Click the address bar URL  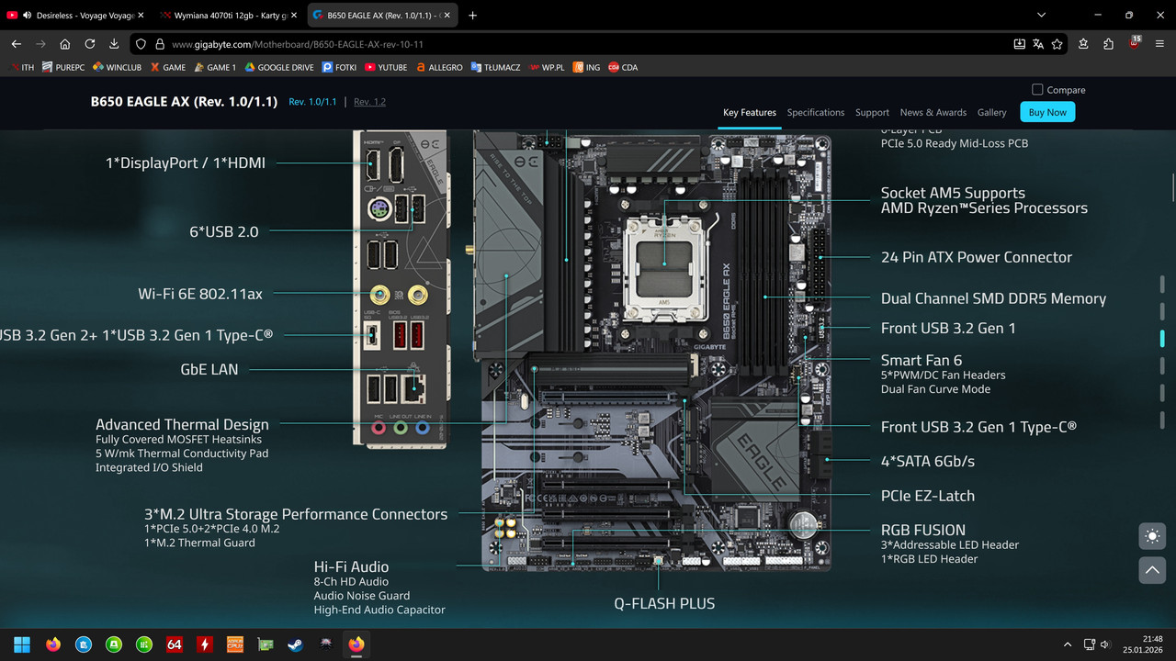point(297,44)
